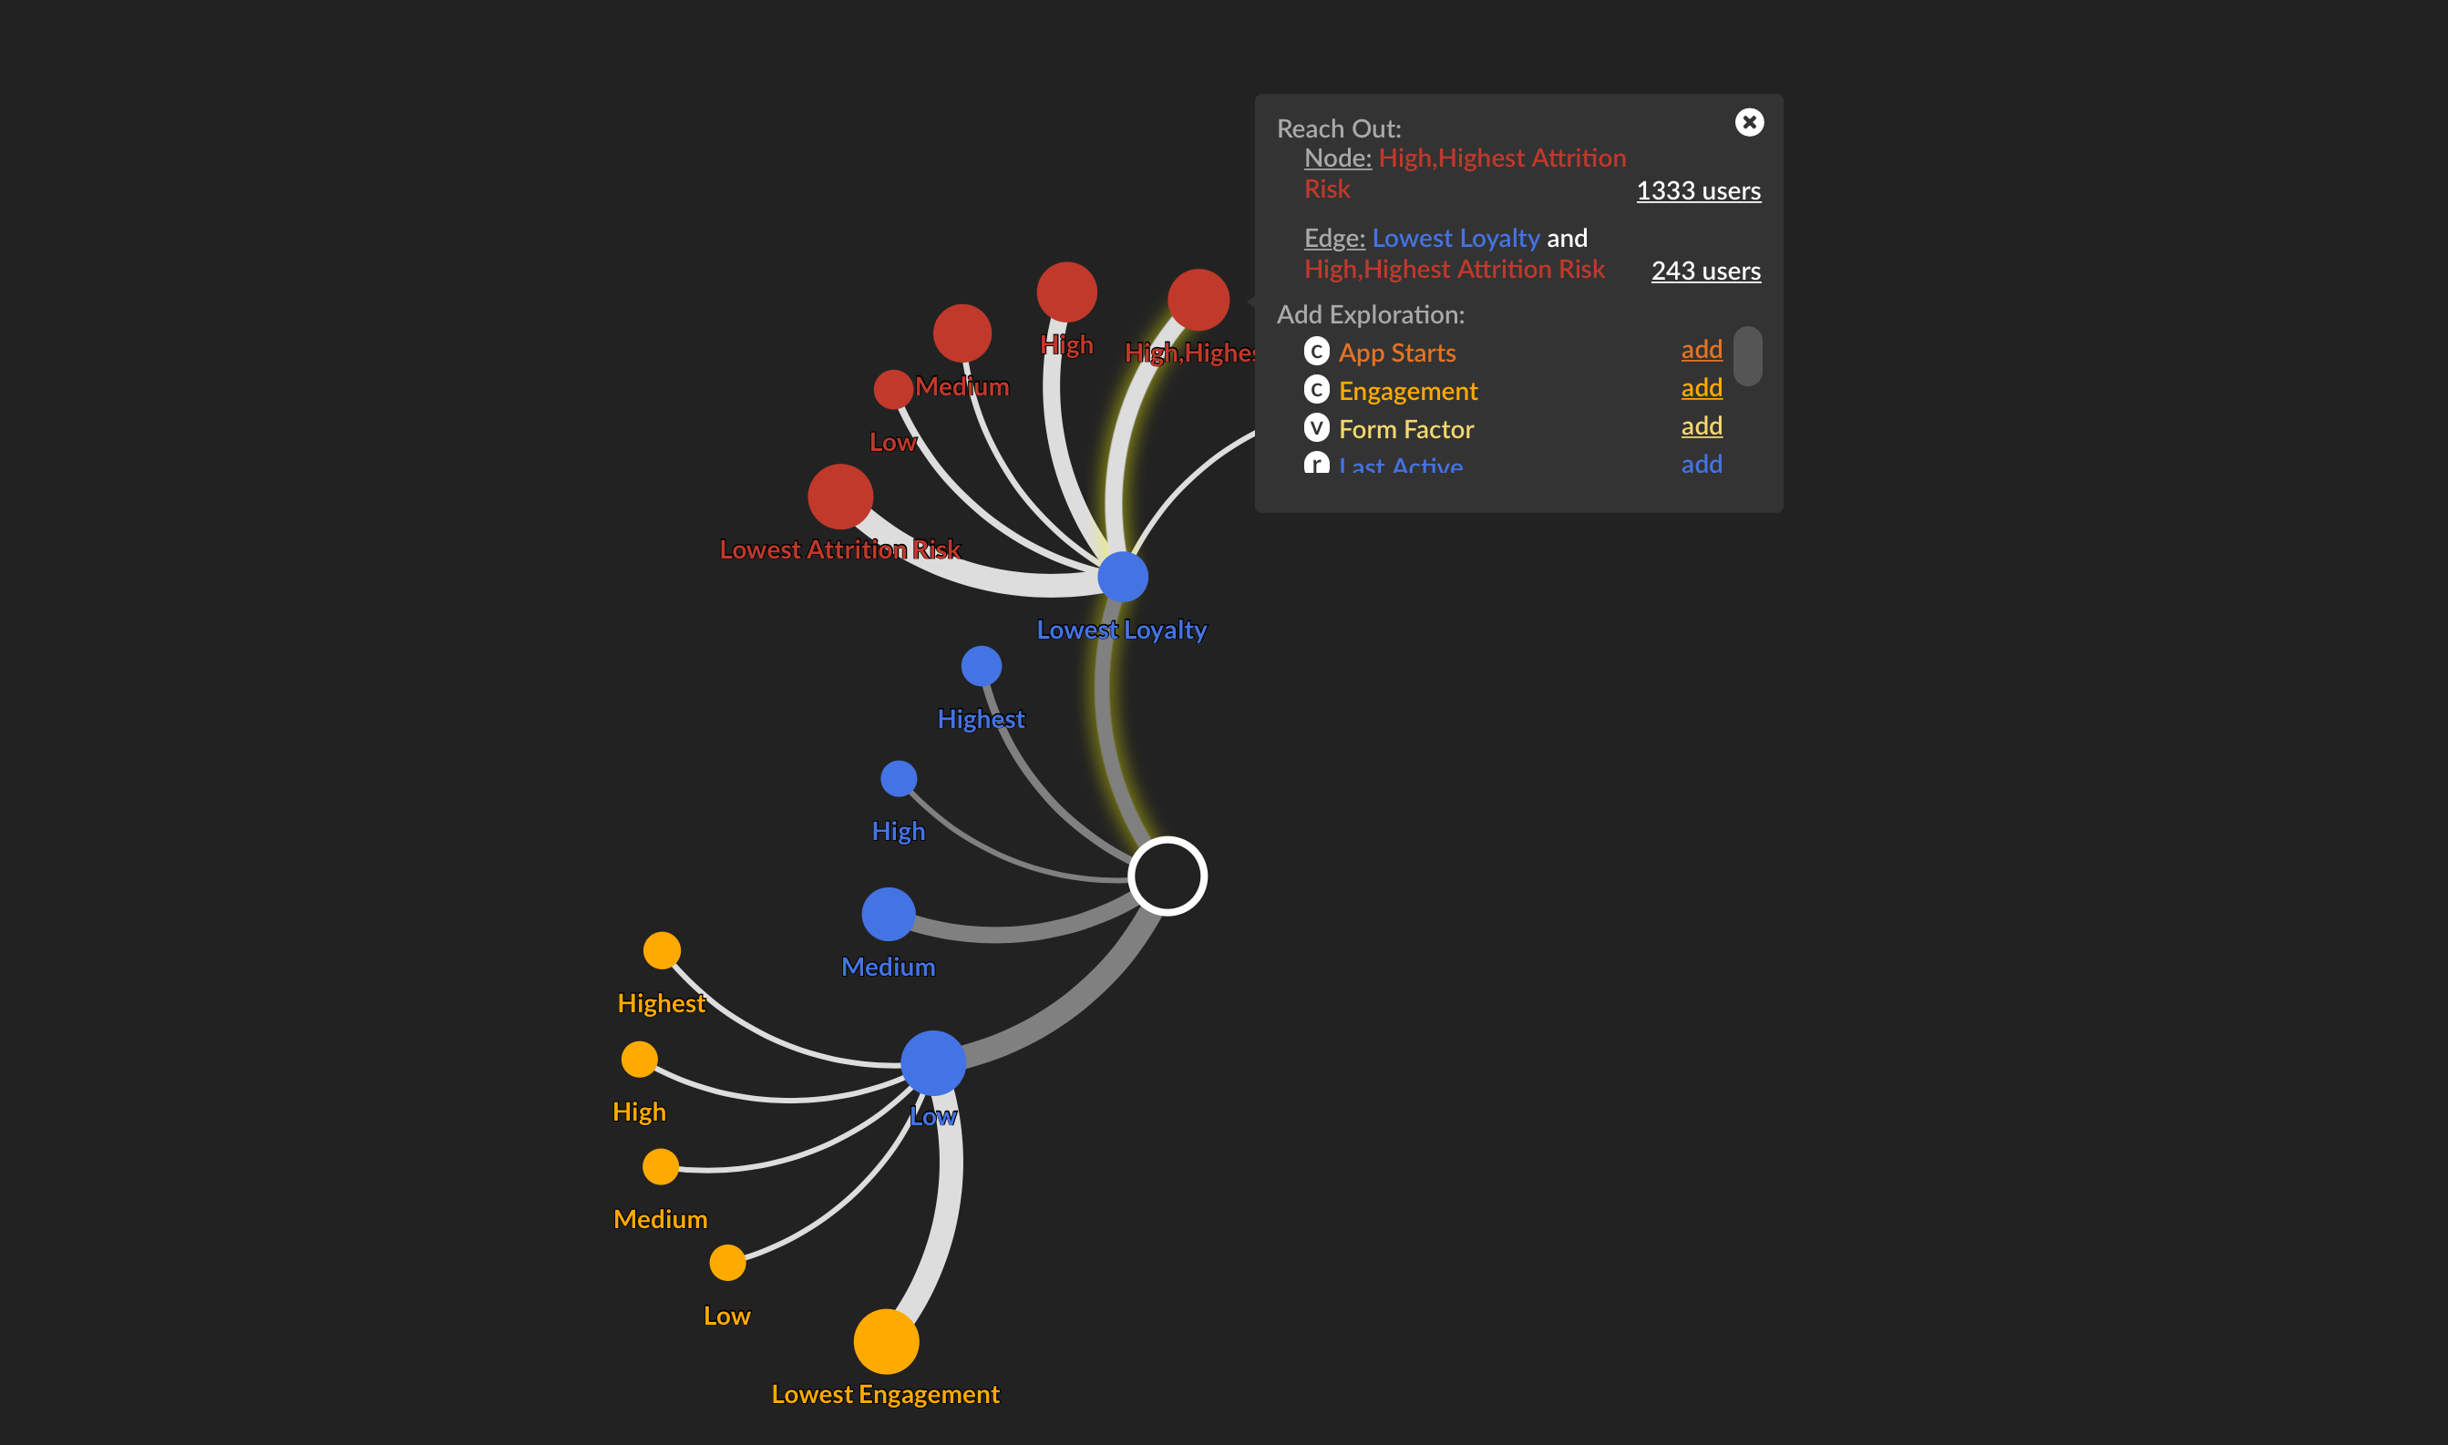Screen dimensions: 2448x1445
Task: Add Engagement exploration
Action: (x=1703, y=389)
